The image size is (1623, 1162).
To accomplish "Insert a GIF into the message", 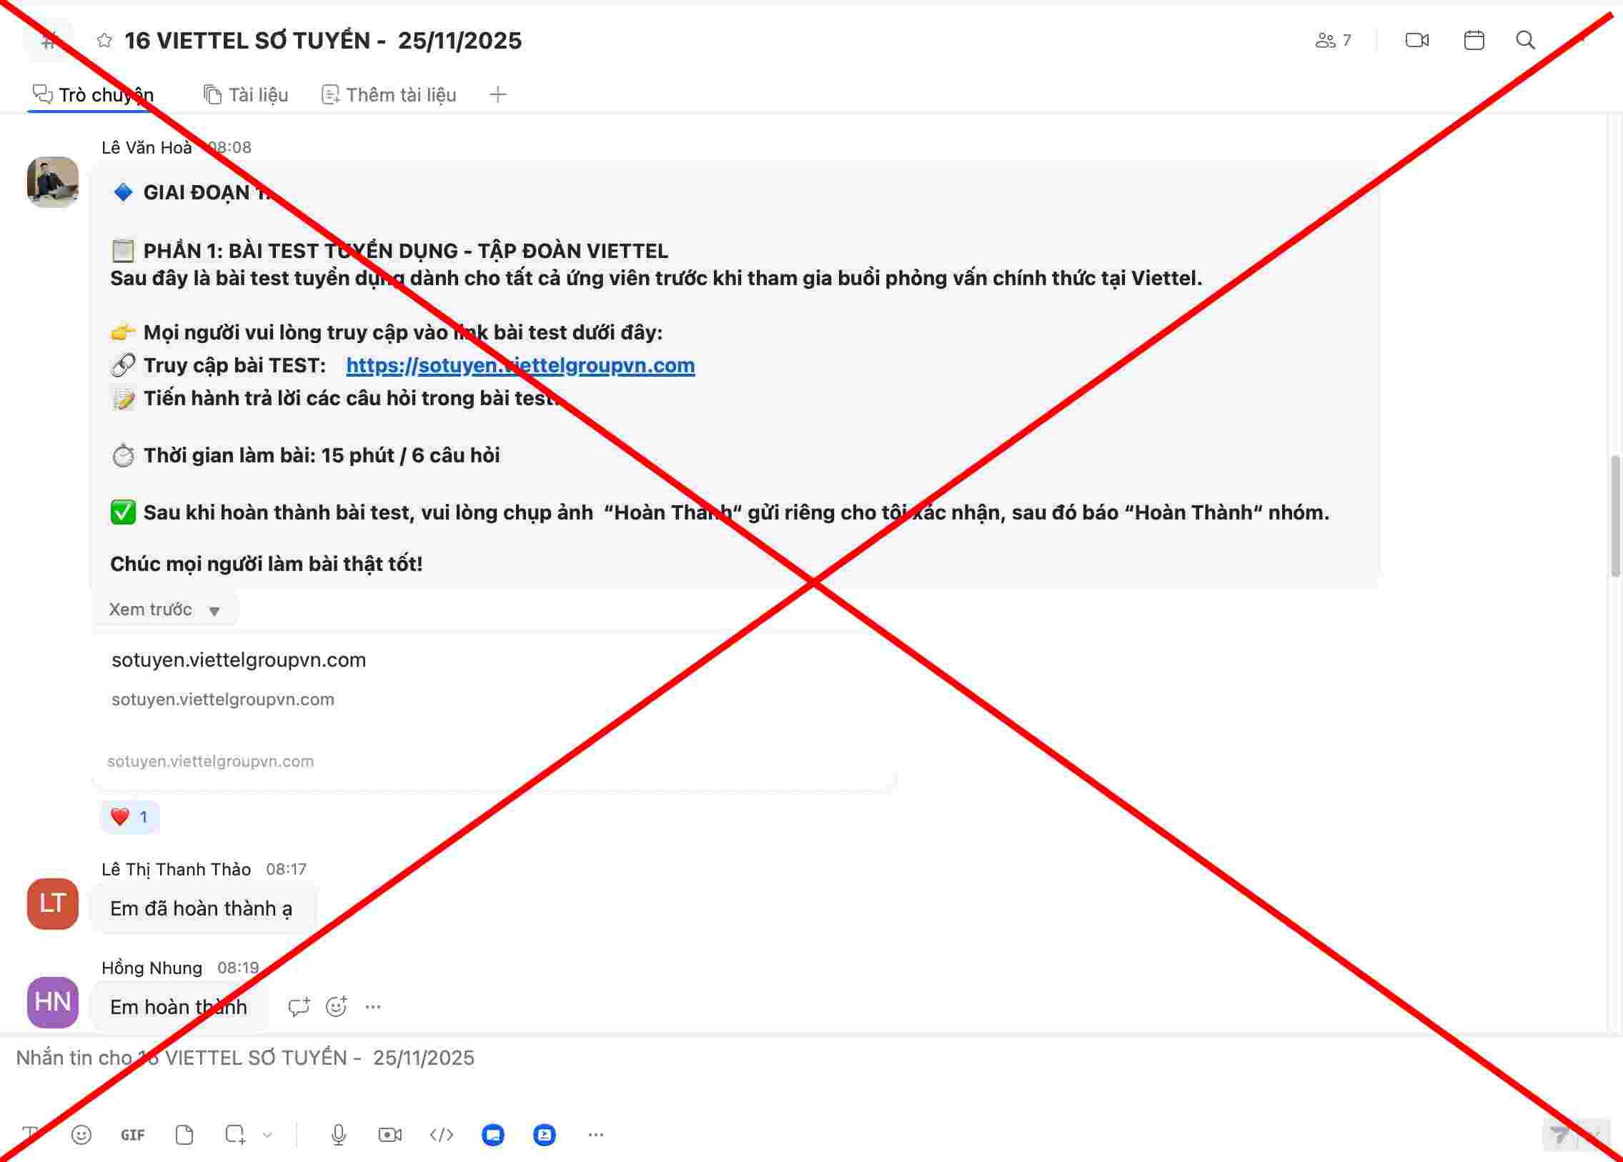I will click(132, 1135).
